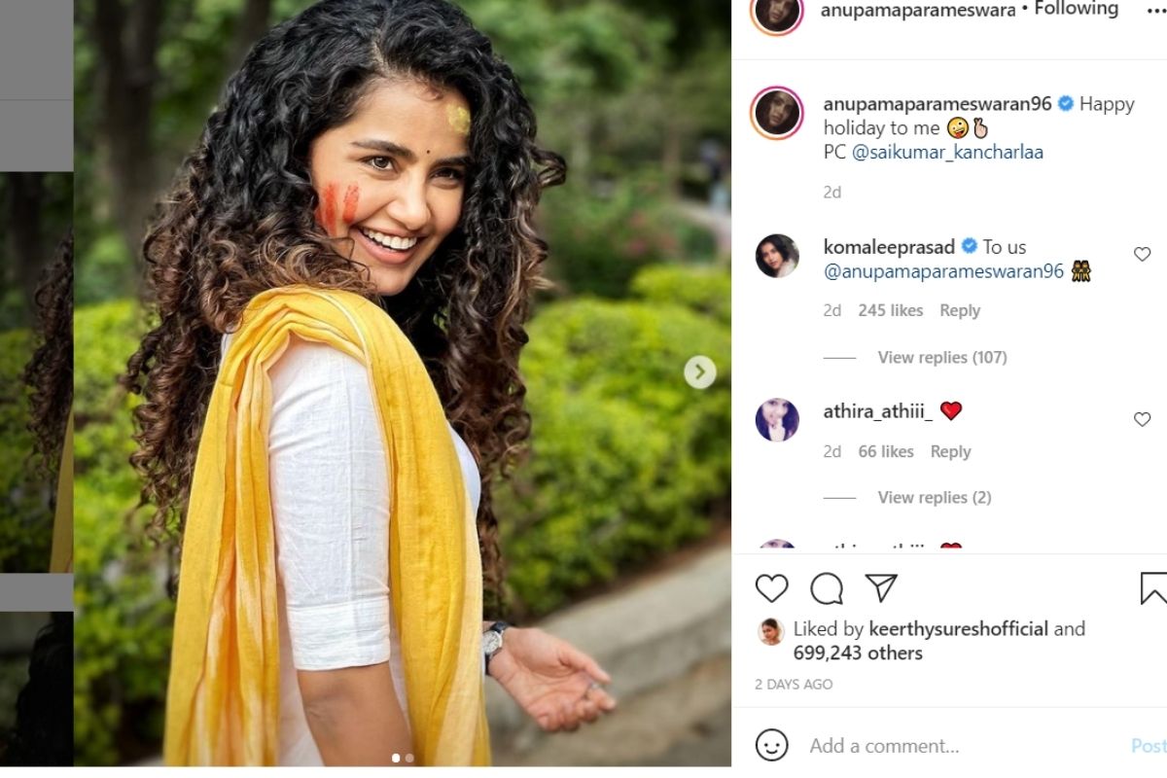
Task: Open athira_athiii_ avatar
Action: [x=777, y=420]
